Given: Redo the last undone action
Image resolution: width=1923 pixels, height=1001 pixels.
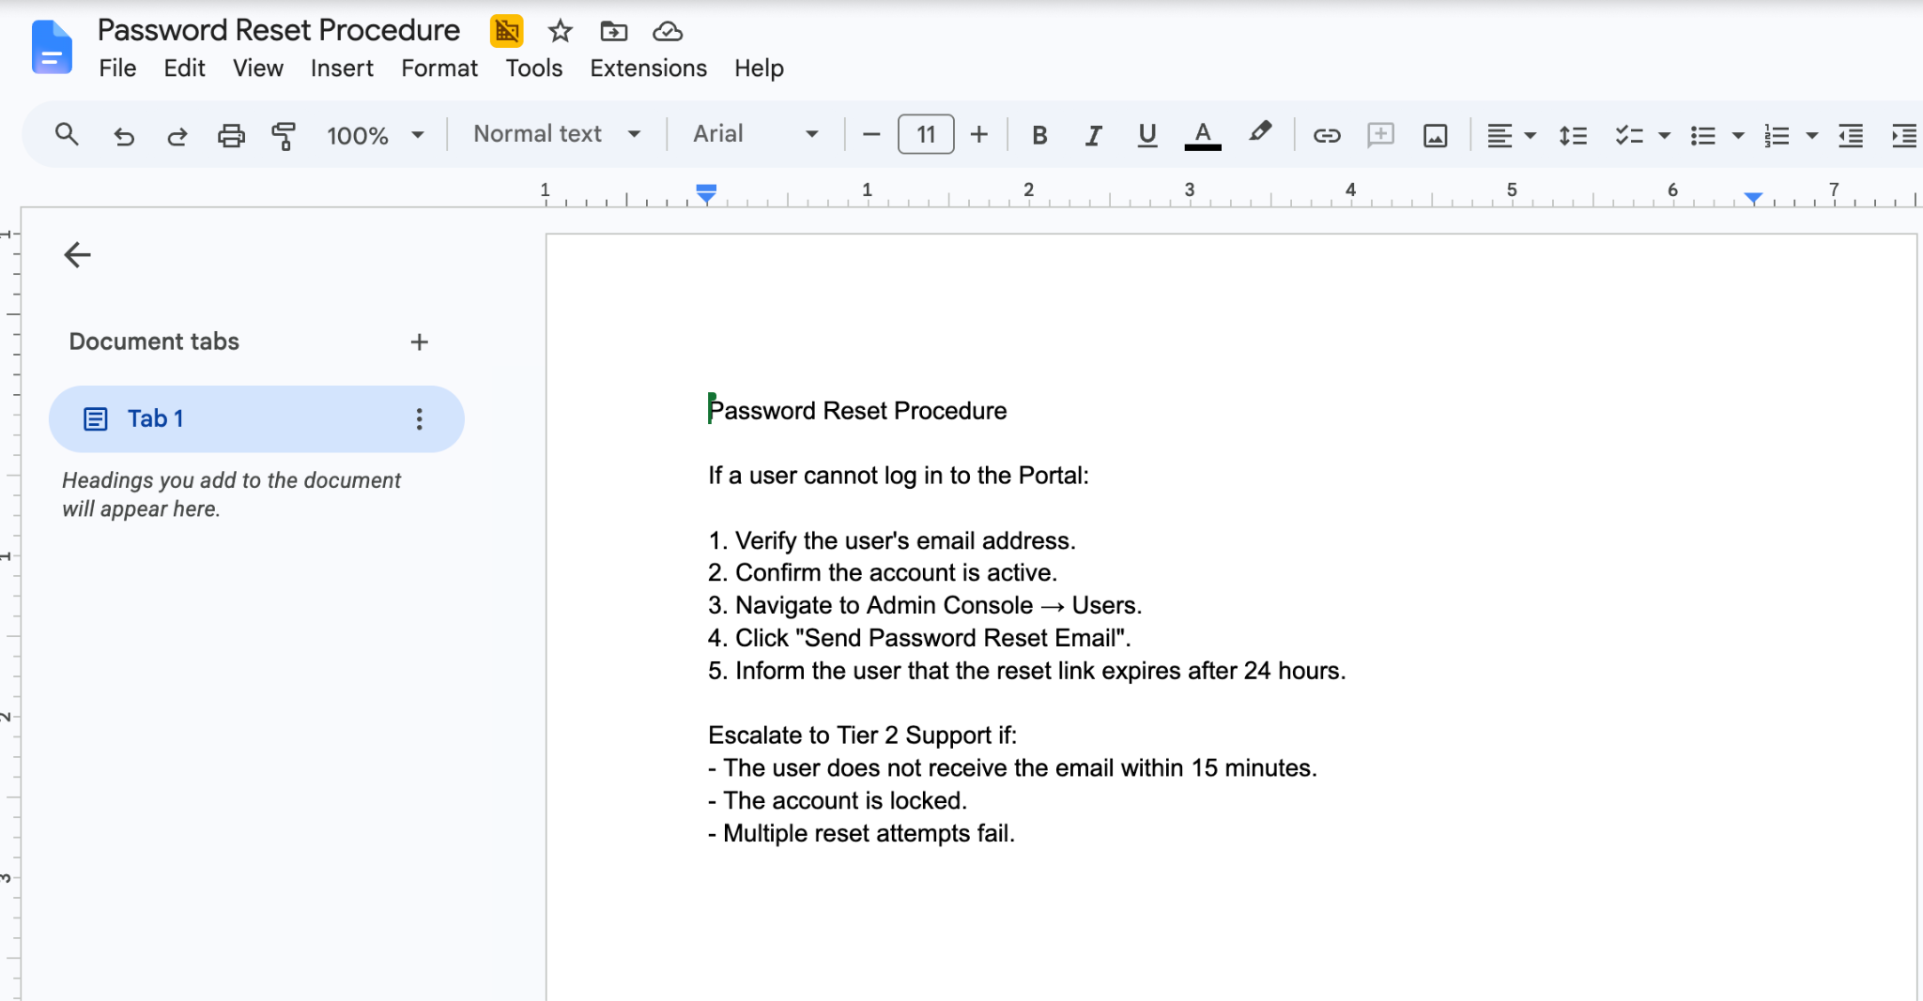Looking at the screenshot, I should tap(177, 136).
